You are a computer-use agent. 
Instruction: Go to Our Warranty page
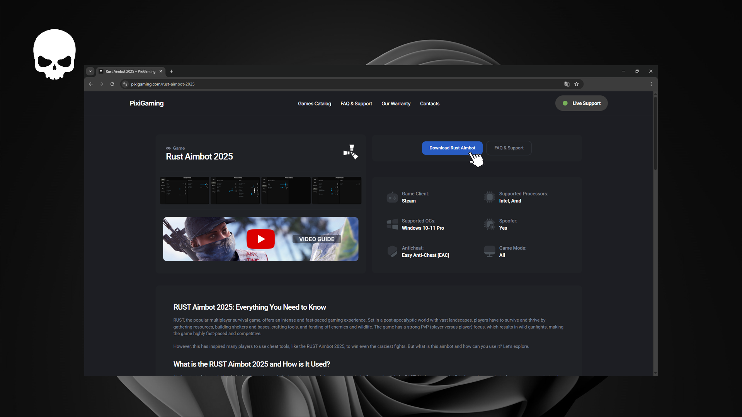(x=396, y=104)
